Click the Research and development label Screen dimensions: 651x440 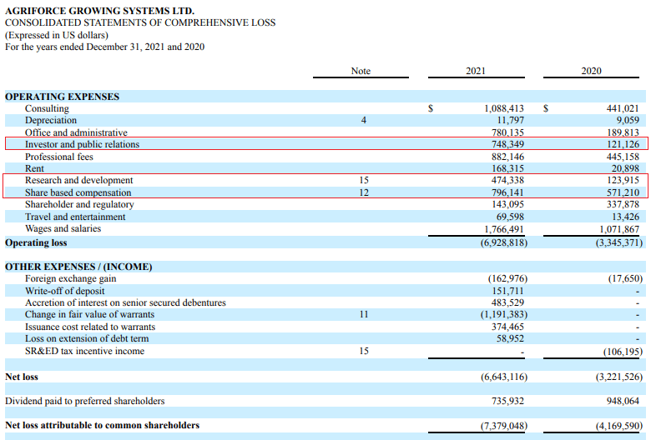[x=79, y=180]
